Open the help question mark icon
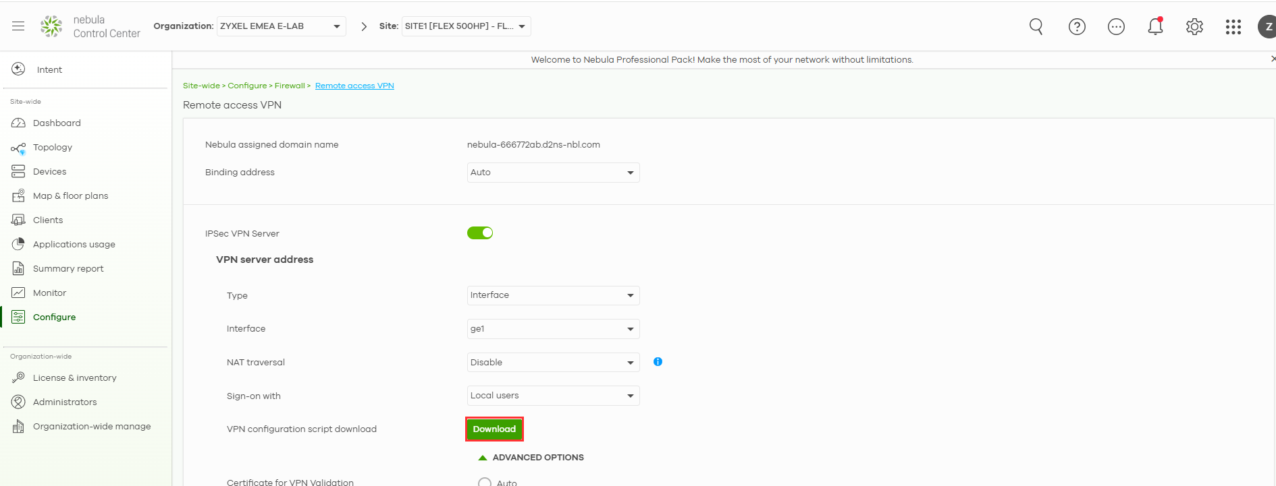 coord(1077,27)
